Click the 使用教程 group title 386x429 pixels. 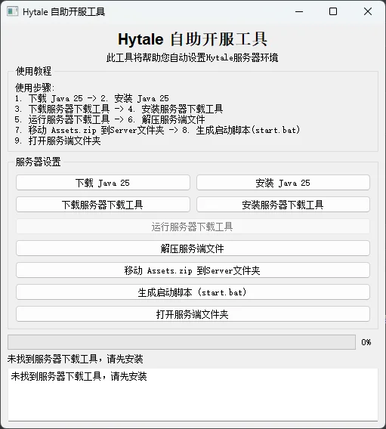coord(33,71)
